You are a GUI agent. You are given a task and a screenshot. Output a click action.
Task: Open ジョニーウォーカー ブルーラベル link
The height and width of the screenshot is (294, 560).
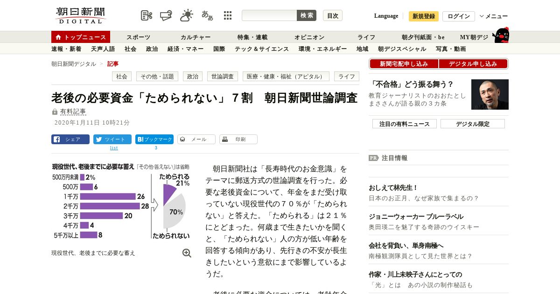(x=416, y=217)
